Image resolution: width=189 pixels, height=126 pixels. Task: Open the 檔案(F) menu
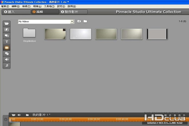5,6
